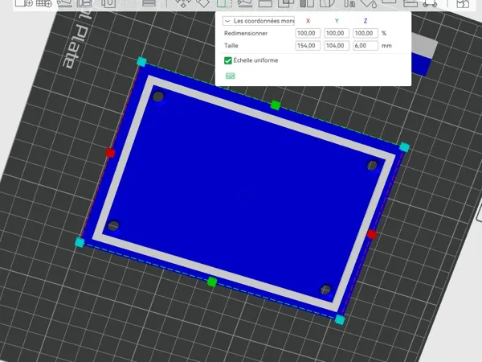Click the Add object cube icon
482x362 pixels.
(x=23, y=3)
